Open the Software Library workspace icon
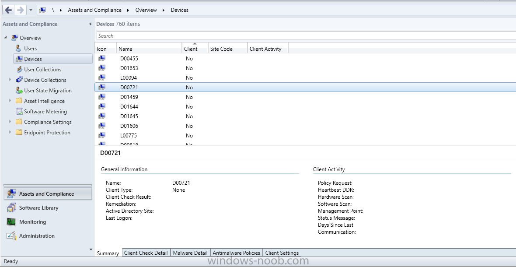The image size is (516, 267). coord(11,208)
